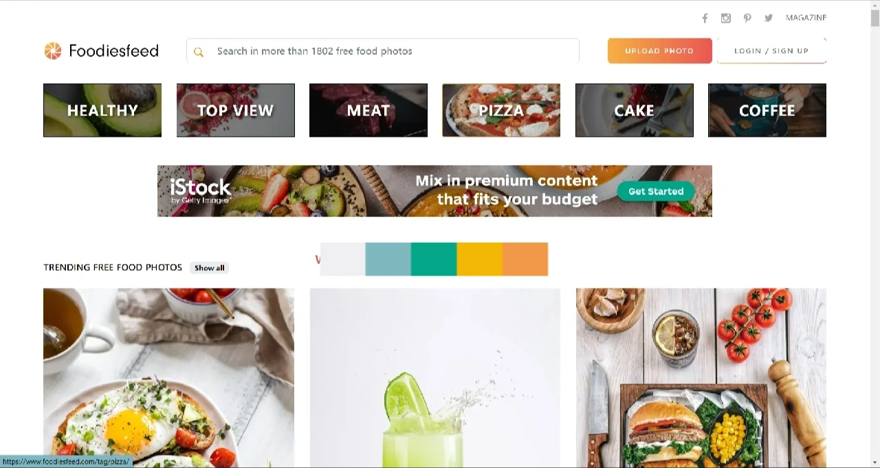Click Get Started on iStock banner

(656, 191)
